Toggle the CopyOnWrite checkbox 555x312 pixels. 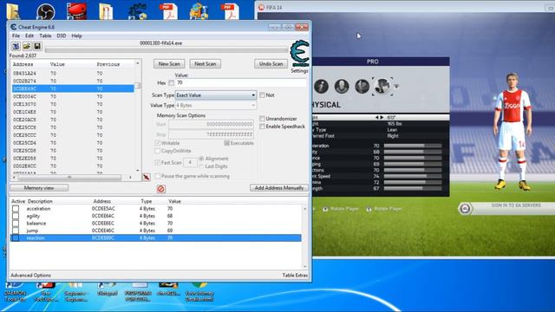point(158,151)
